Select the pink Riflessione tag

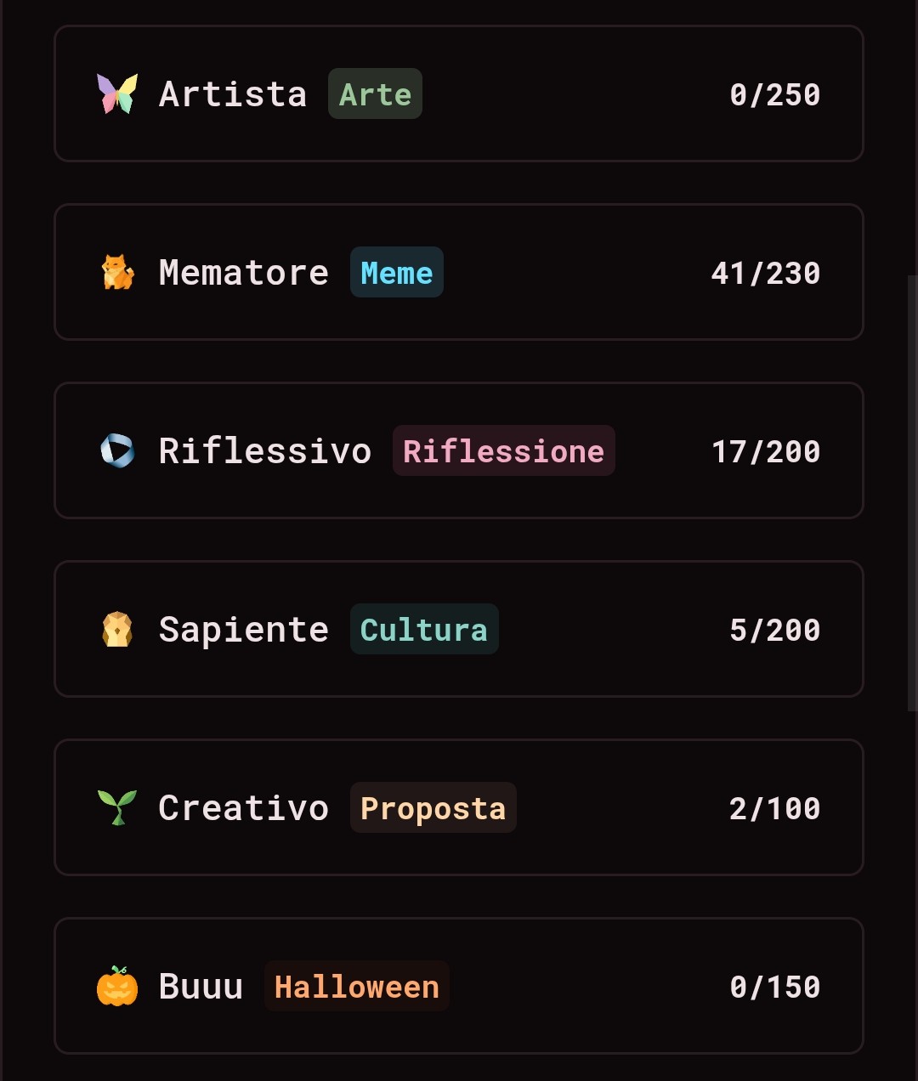point(504,450)
